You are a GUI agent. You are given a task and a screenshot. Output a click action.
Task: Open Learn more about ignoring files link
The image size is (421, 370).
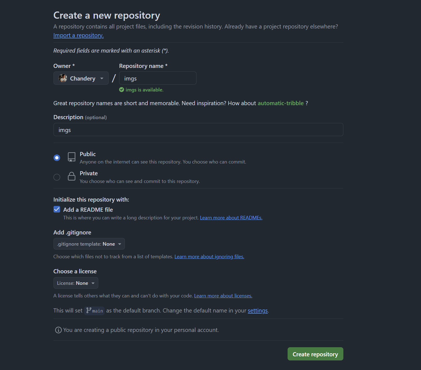pyautogui.click(x=209, y=257)
